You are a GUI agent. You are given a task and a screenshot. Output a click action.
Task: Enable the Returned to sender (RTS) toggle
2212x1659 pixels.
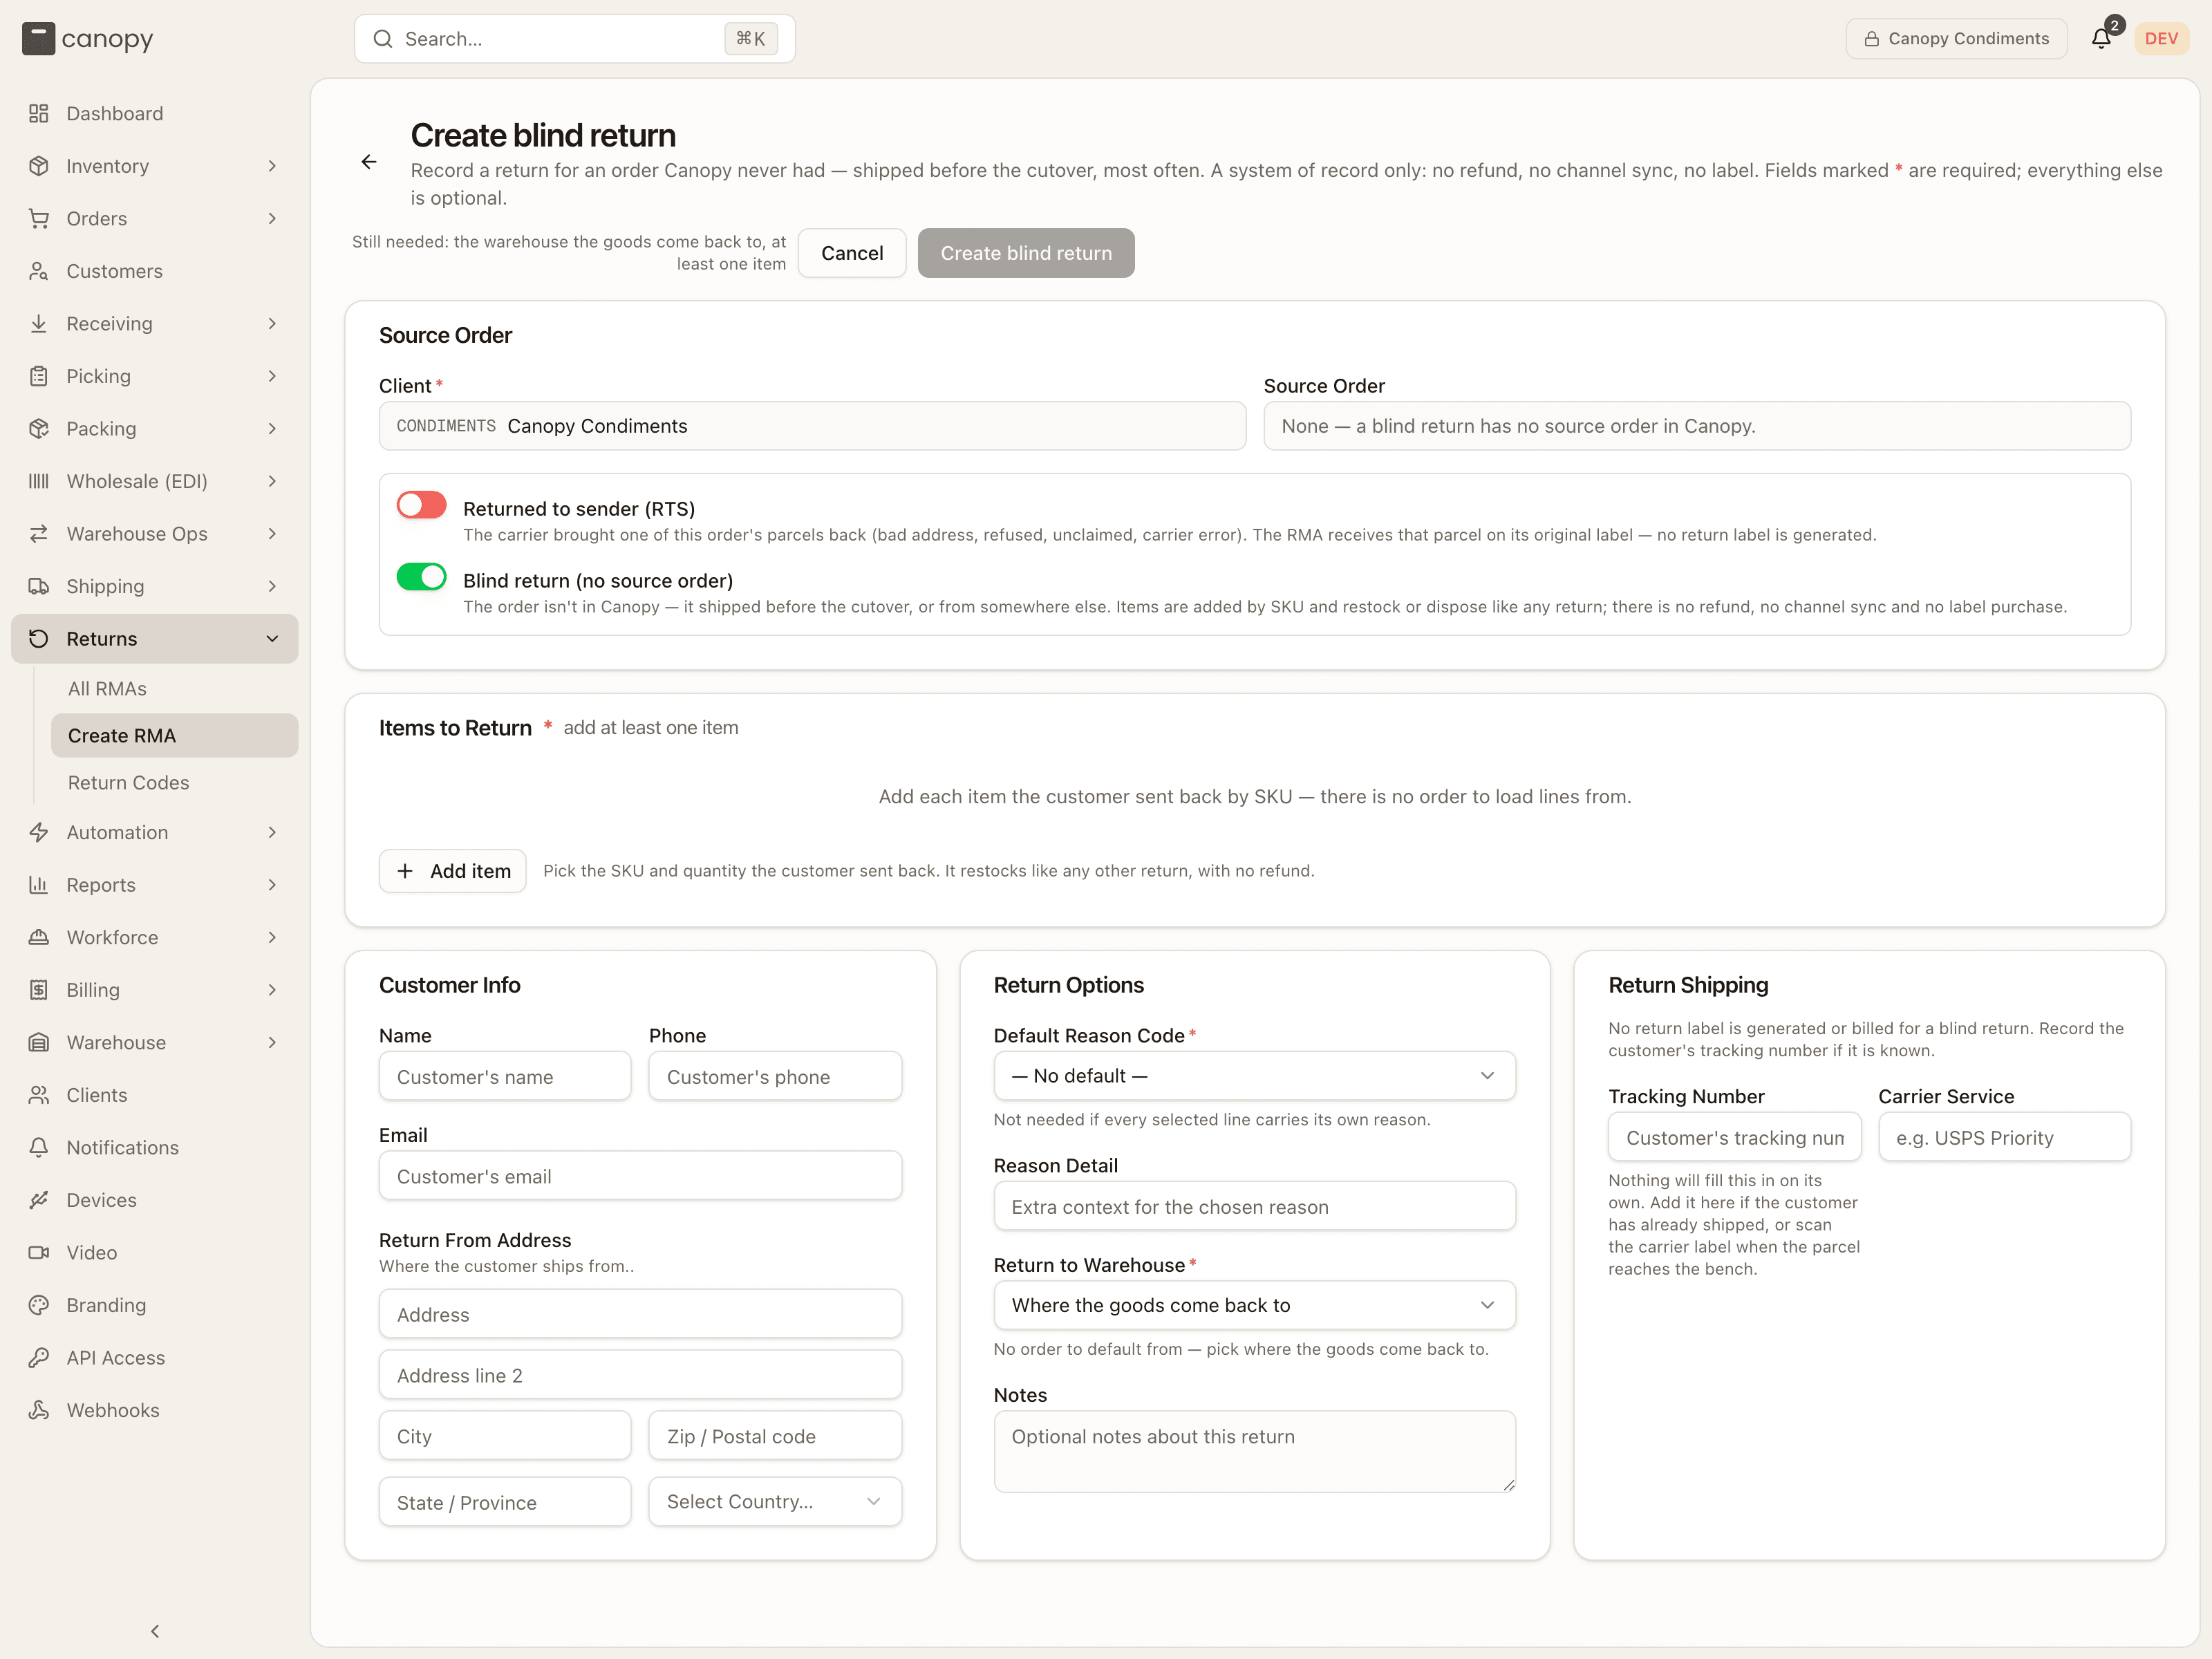pyautogui.click(x=421, y=505)
